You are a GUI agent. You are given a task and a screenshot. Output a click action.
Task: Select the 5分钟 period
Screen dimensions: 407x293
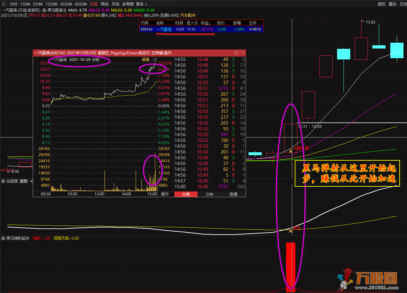pyautogui.click(x=38, y=4)
